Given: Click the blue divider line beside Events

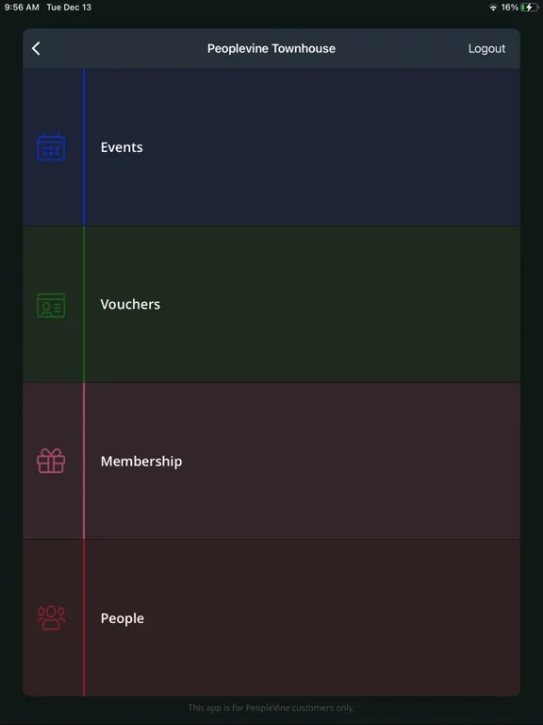Looking at the screenshot, I should coord(84,147).
